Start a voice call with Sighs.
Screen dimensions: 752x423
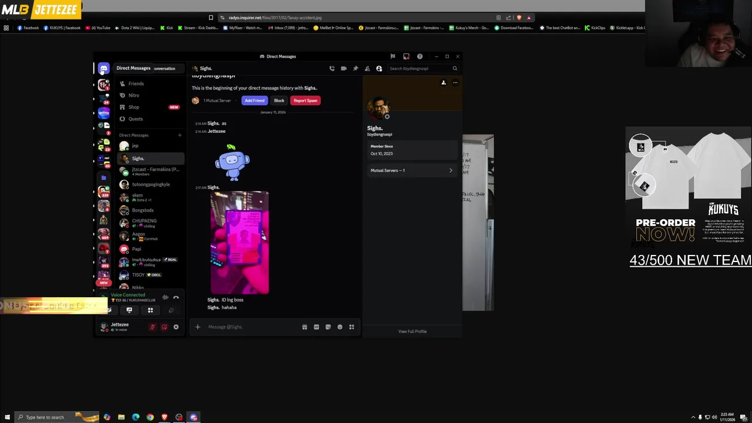tap(332, 69)
